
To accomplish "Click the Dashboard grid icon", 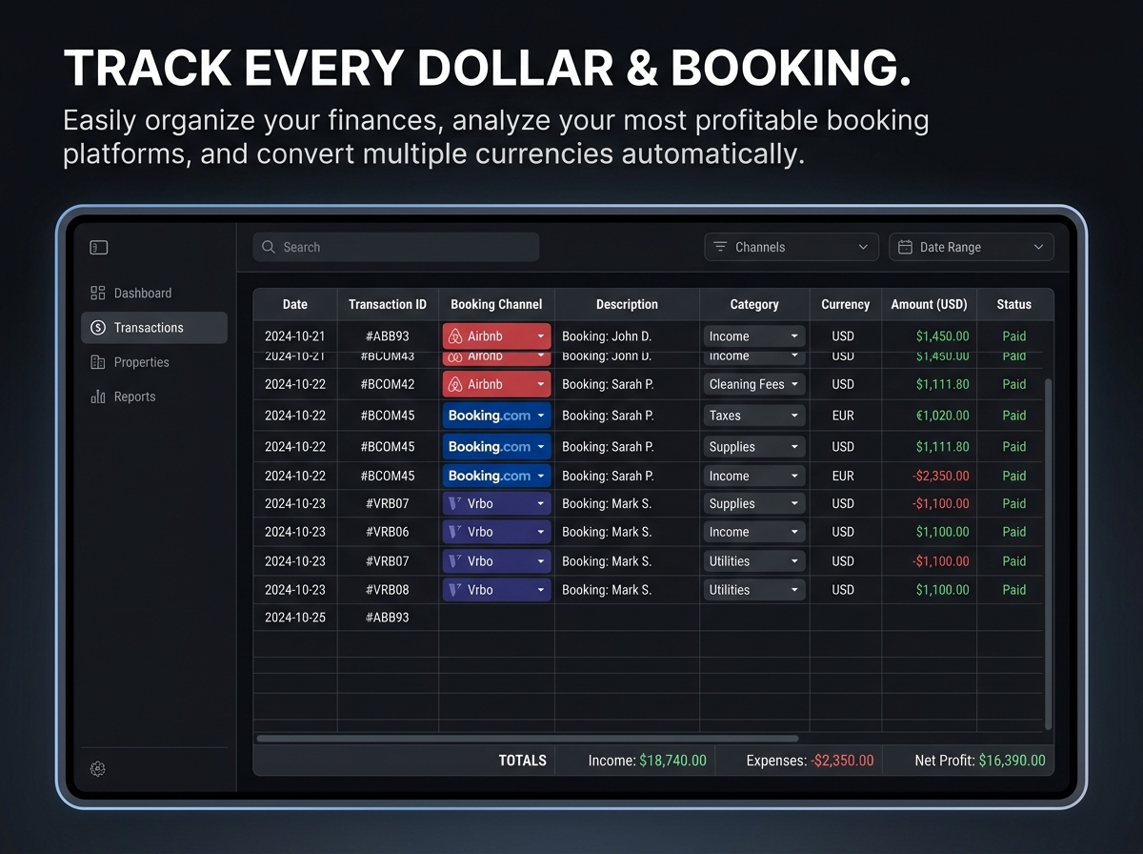I will [98, 294].
